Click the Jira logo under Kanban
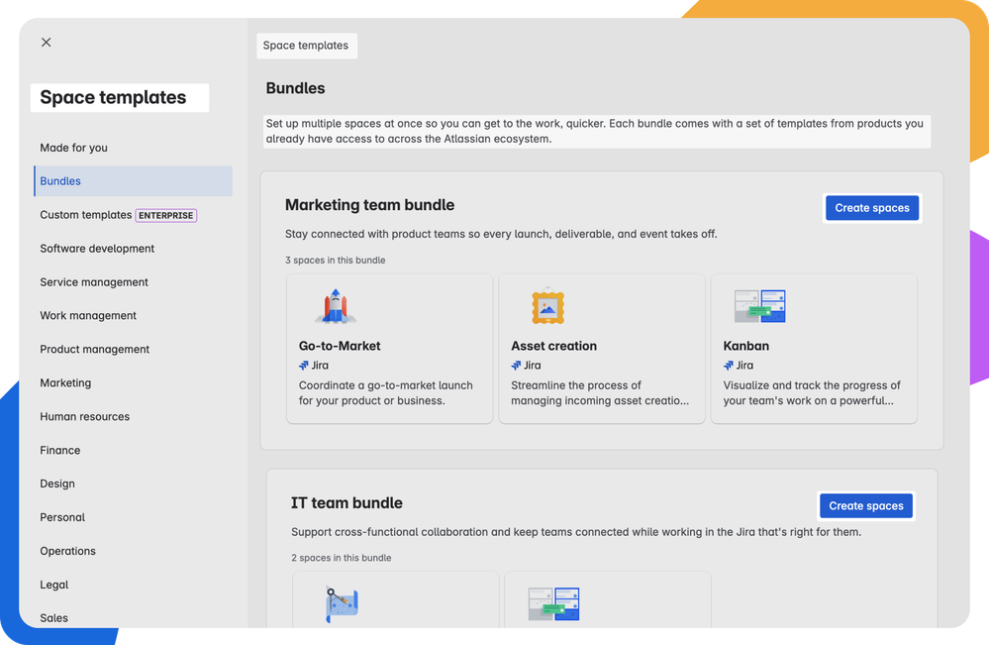The height and width of the screenshot is (645, 989). click(x=729, y=366)
